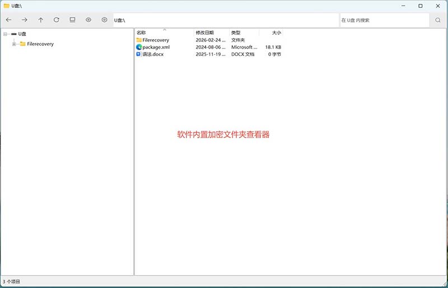The width and height of the screenshot is (448, 288).
Task: Focus the address bar showing U盘:\
Action: pos(226,20)
